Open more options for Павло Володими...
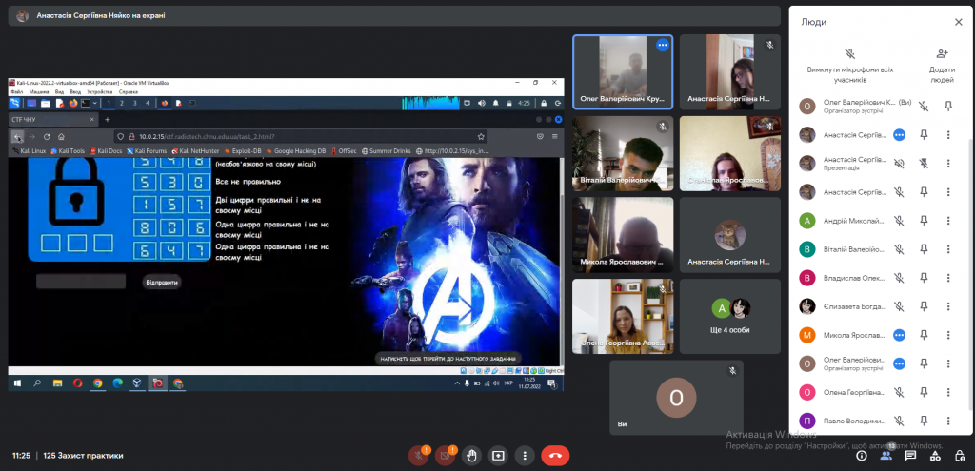Viewport: 975px width, 471px height. point(948,421)
